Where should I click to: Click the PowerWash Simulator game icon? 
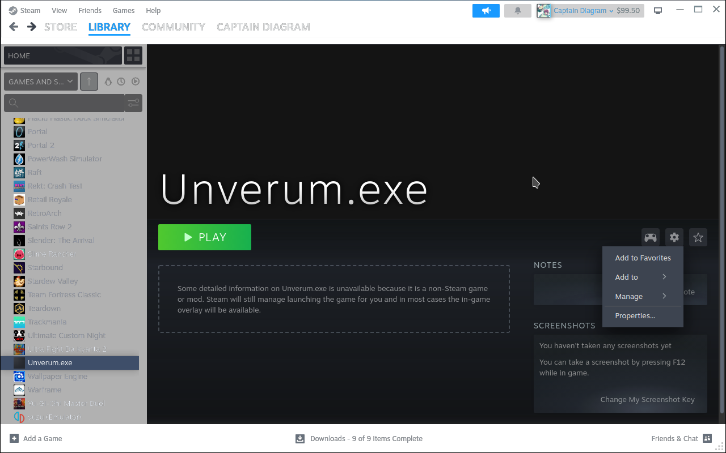tap(19, 159)
